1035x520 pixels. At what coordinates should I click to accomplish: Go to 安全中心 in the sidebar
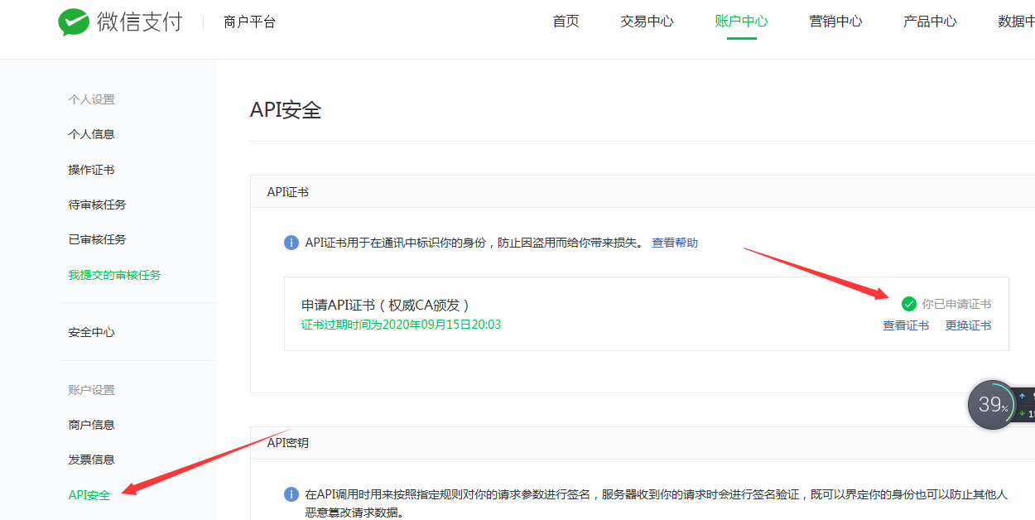(x=91, y=332)
